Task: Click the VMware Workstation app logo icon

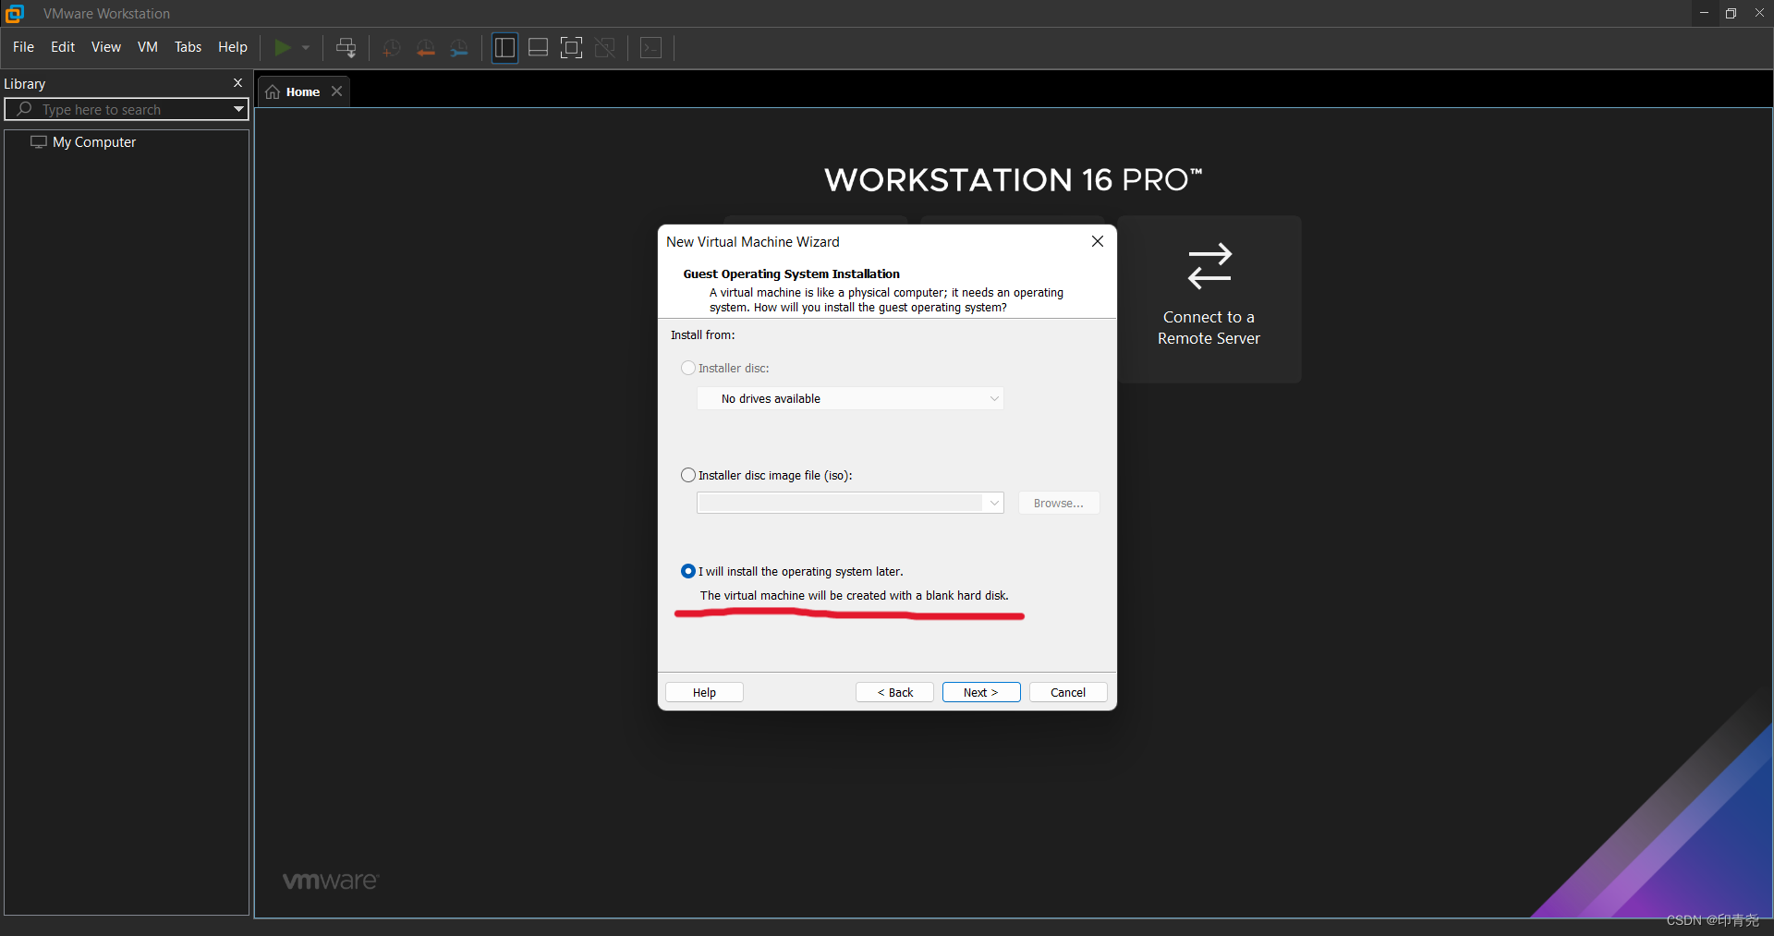Action: tap(15, 13)
